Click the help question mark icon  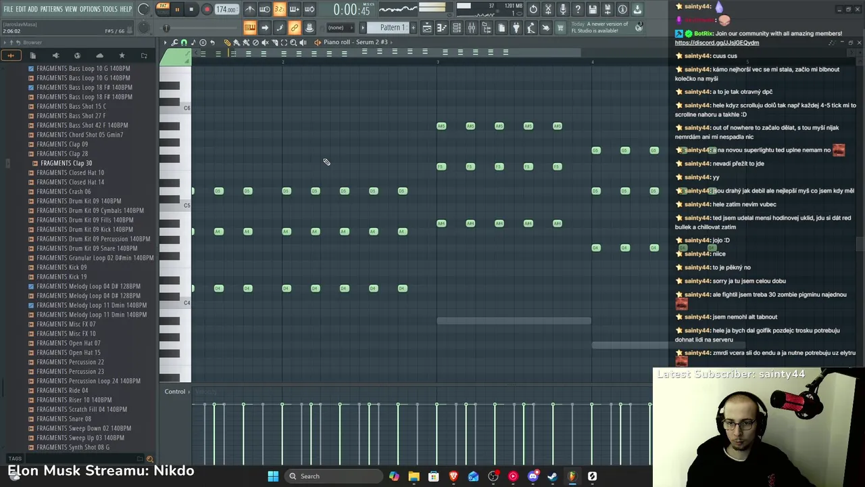pos(578,9)
